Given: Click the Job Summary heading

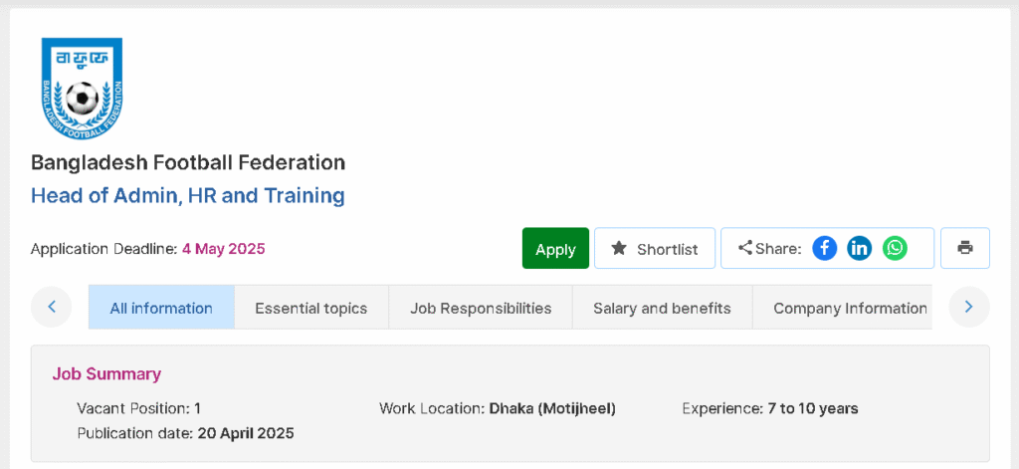Looking at the screenshot, I should pos(106,374).
